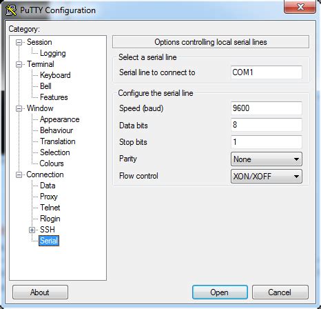Image resolution: width=321 pixels, height=309 pixels.
Task: Open the Flow control dropdown
Action: (267, 177)
